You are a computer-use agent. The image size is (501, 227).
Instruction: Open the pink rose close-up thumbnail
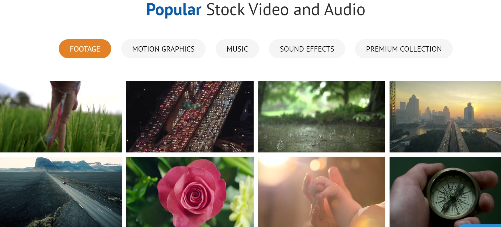(190, 192)
